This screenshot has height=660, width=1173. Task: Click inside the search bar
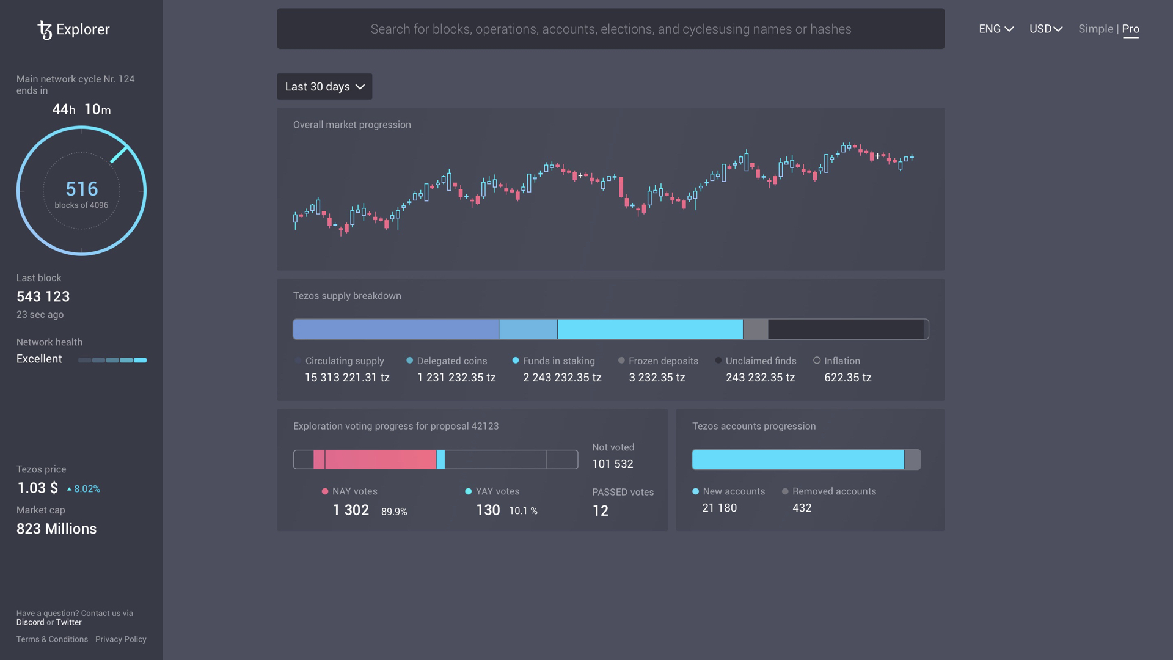[x=610, y=29]
